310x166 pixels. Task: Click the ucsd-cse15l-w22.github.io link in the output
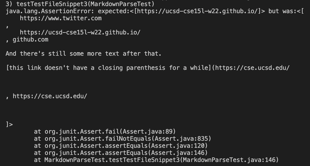(80, 33)
